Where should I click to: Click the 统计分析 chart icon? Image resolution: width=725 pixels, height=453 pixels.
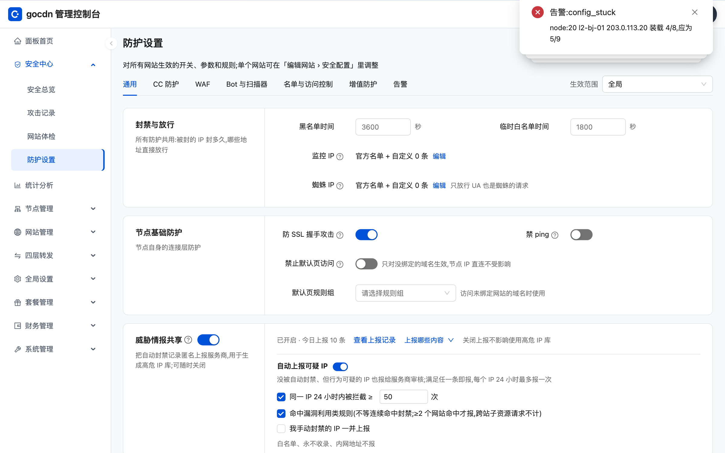[18, 185]
